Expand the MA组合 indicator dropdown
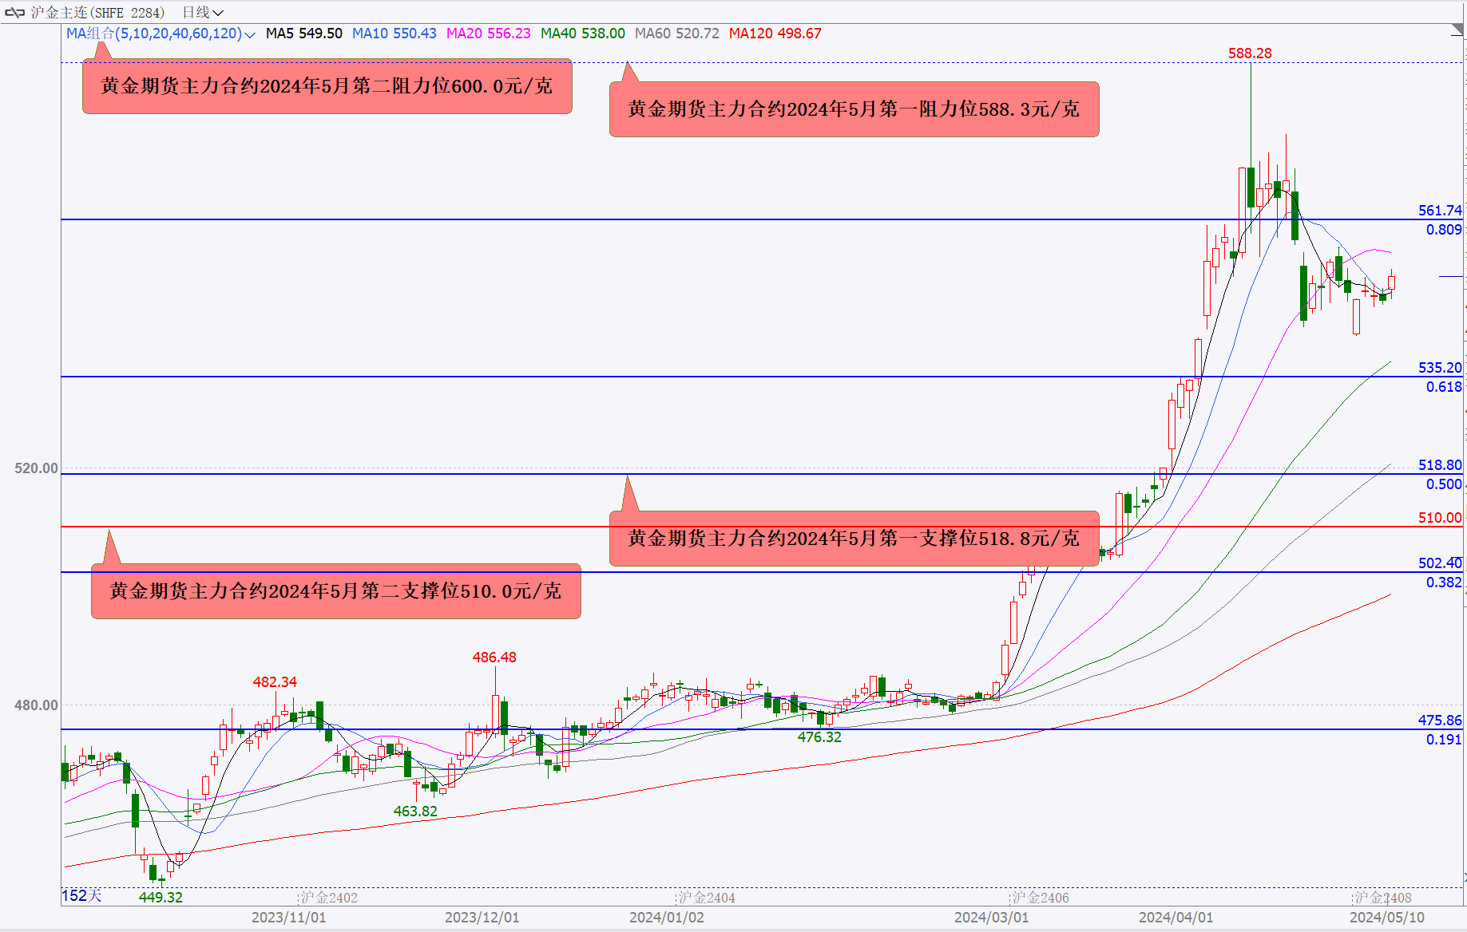 (x=249, y=34)
